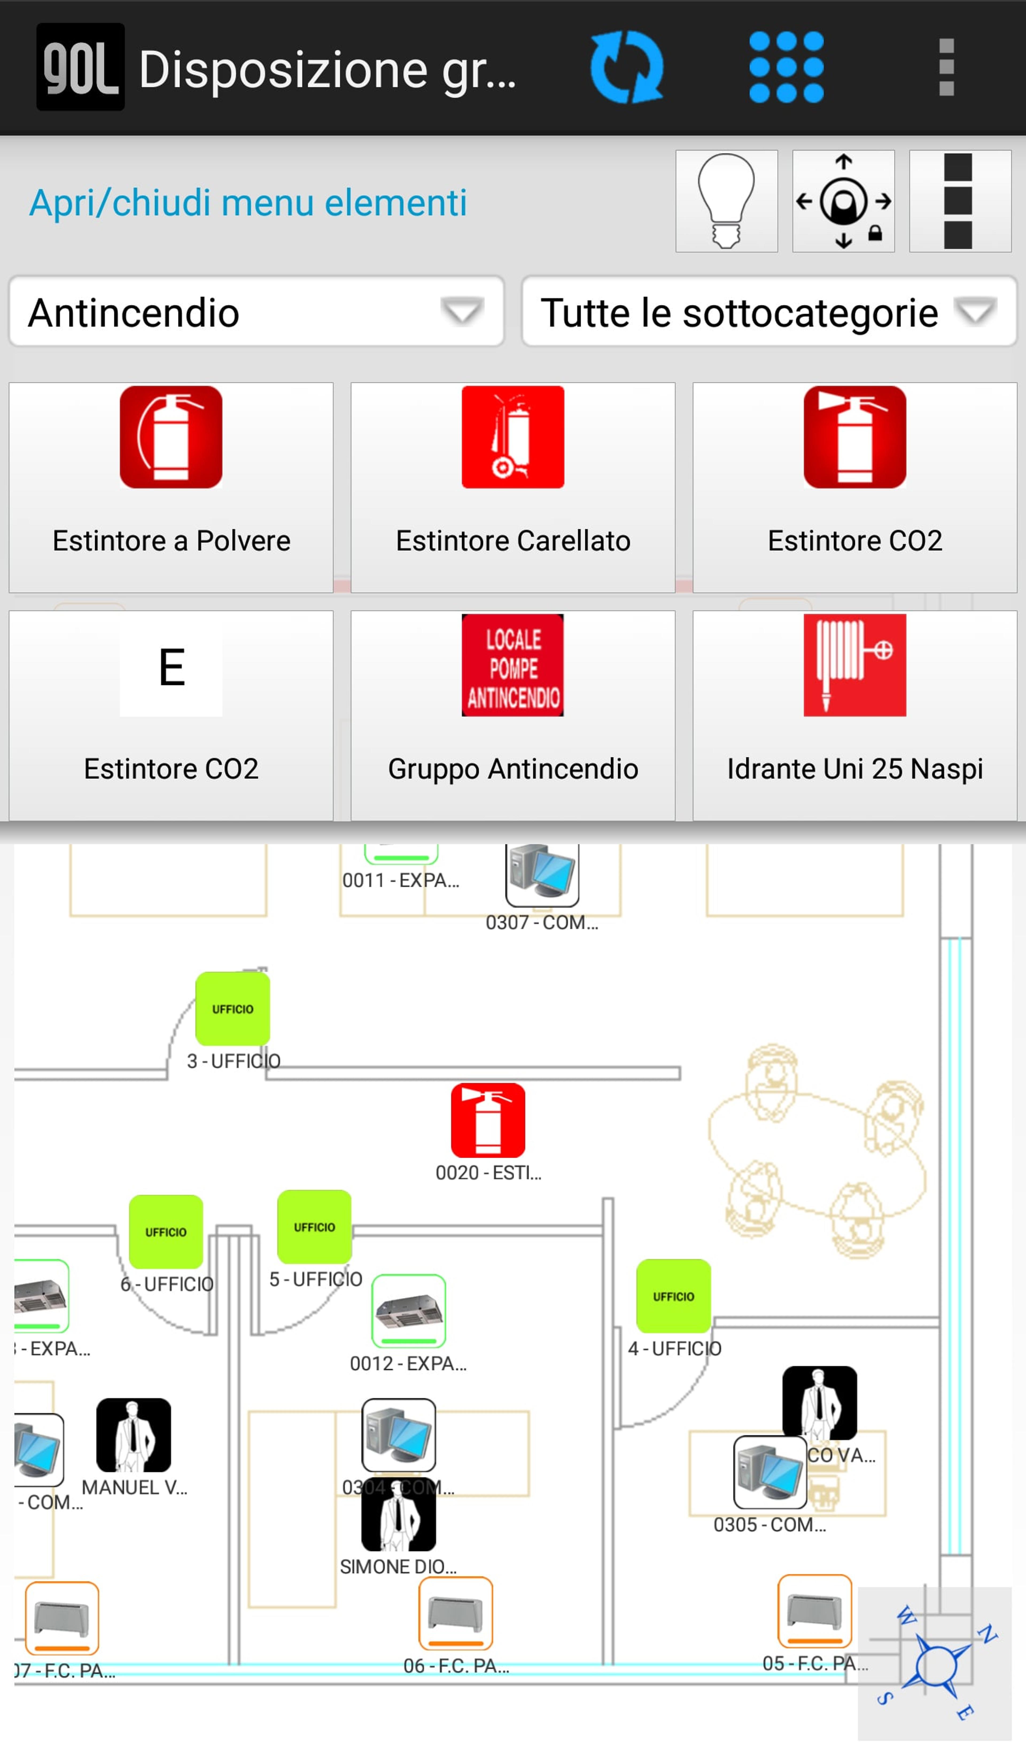Select the red Estintore CO2 element
The image size is (1026, 1755).
pyautogui.click(x=855, y=488)
